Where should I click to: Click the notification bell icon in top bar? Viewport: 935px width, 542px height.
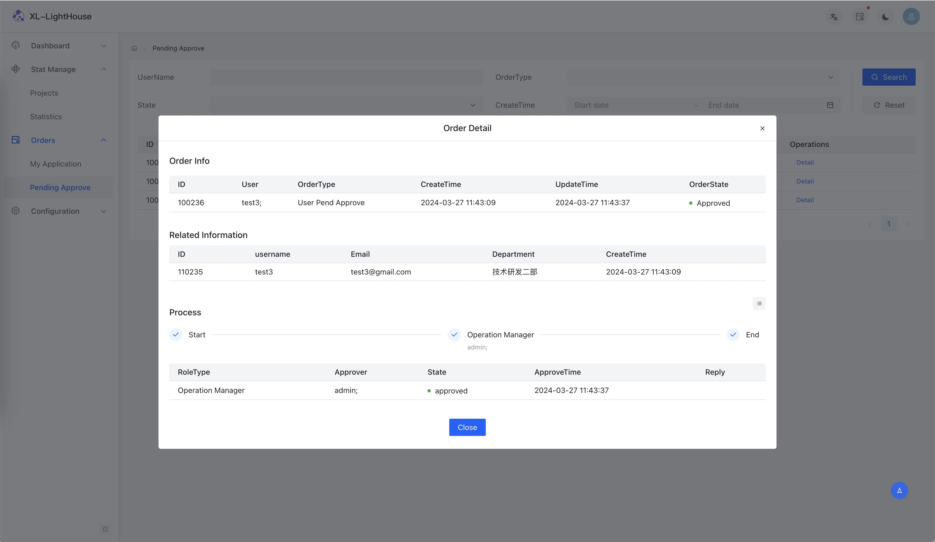(860, 16)
